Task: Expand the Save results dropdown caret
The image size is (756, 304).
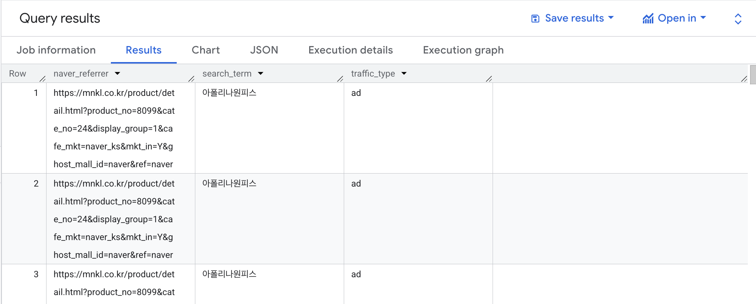Action: pos(611,18)
